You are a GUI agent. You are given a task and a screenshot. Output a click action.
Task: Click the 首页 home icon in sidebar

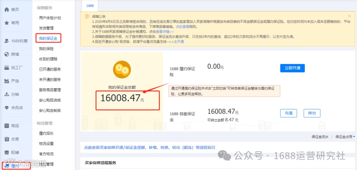pos(7,10)
